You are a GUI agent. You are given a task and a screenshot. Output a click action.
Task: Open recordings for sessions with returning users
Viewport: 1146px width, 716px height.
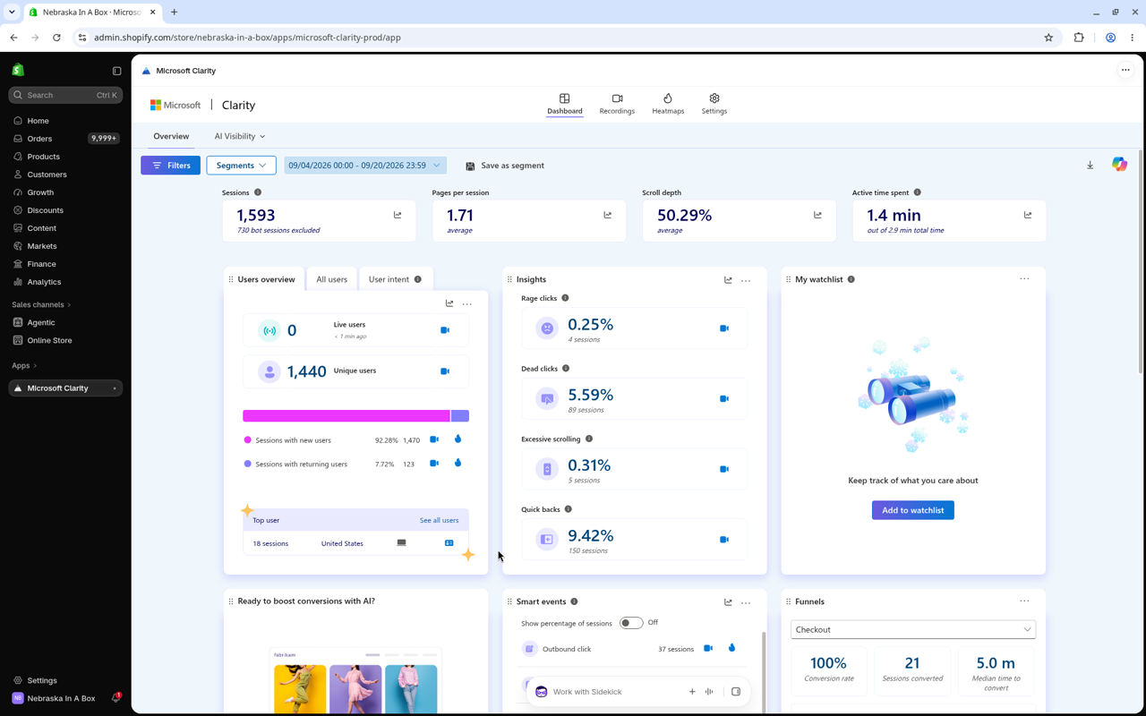pyautogui.click(x=434, y=464)
